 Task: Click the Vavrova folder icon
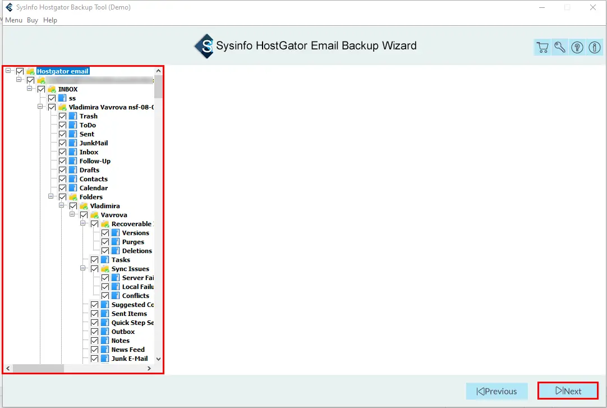(x=94, y=215)
